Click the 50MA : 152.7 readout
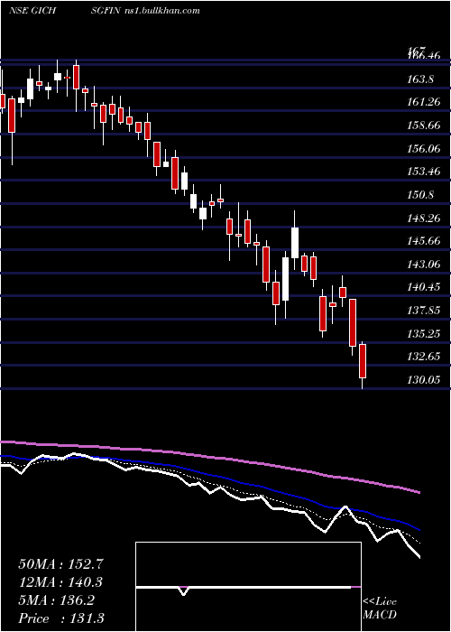 coord(61,564)
